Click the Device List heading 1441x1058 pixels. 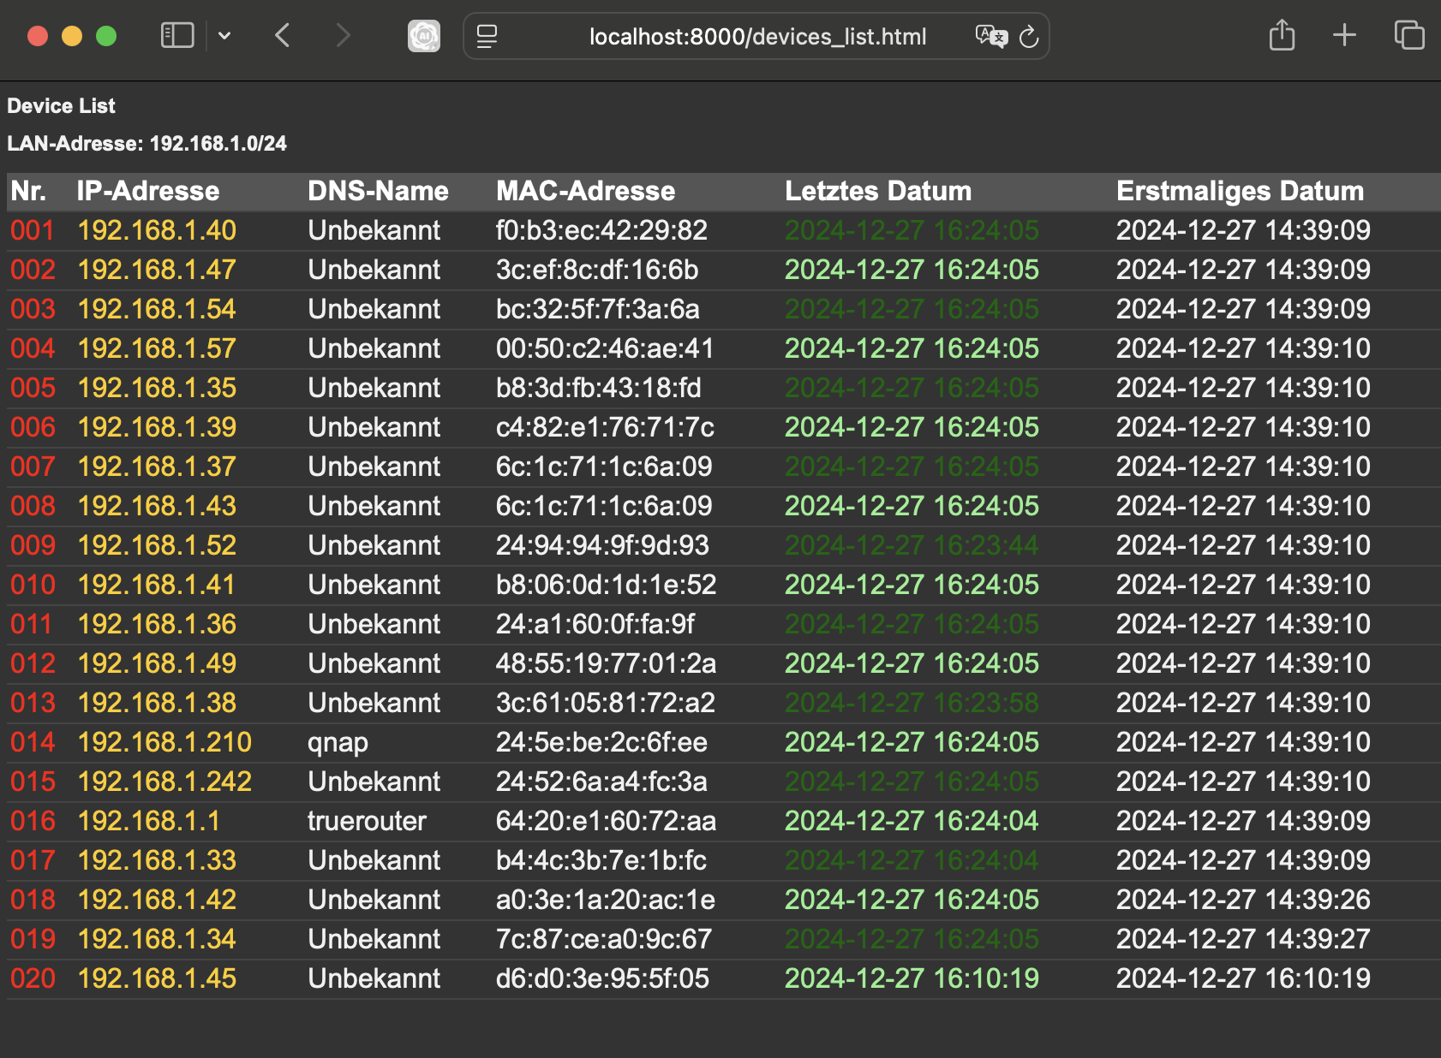pos(61,106)
